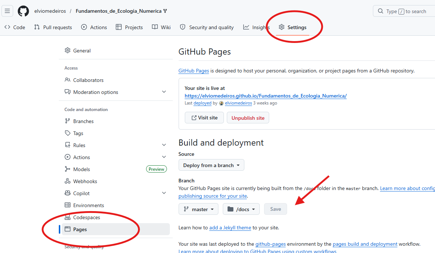This screenshot has width=435, height=253.
Task: Click the Visit site button
Action: click(204, 118)
